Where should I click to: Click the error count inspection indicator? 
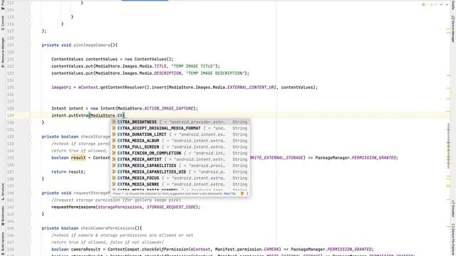click(425, 4)
